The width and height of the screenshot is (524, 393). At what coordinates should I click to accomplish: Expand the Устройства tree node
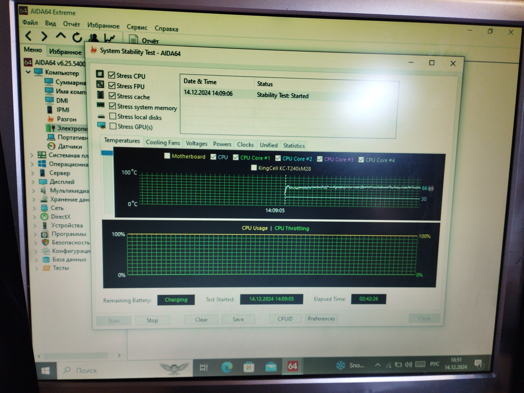(35, 225)
